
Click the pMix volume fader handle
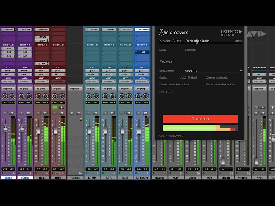point(55,130)
